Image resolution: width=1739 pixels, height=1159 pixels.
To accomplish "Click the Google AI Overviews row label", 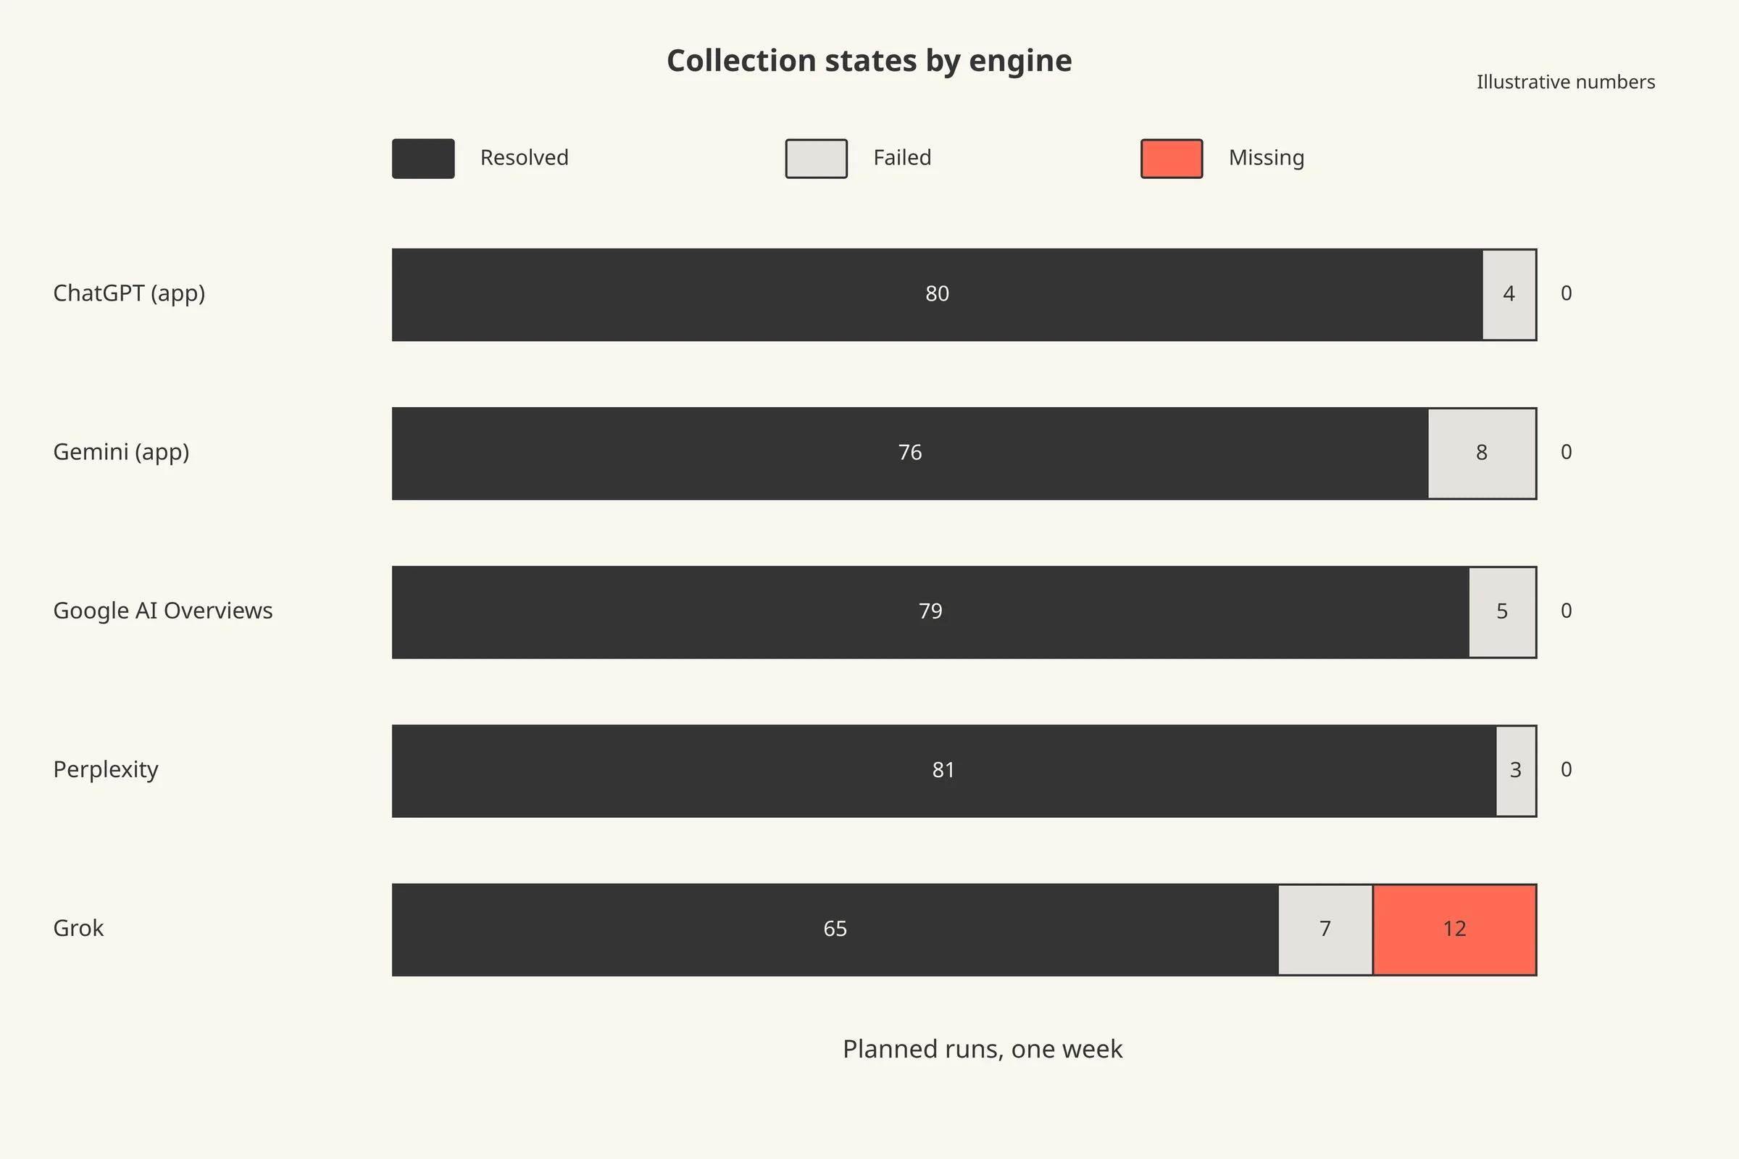I will click(162, 611).
